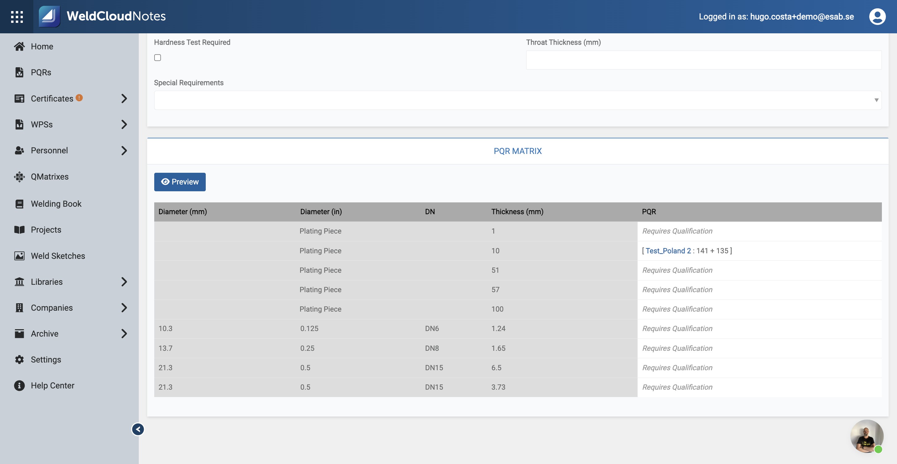The height and width of the screenshot is (464, 897).
Task: Go to Home in the sidebar
Action: click(42, 46)
